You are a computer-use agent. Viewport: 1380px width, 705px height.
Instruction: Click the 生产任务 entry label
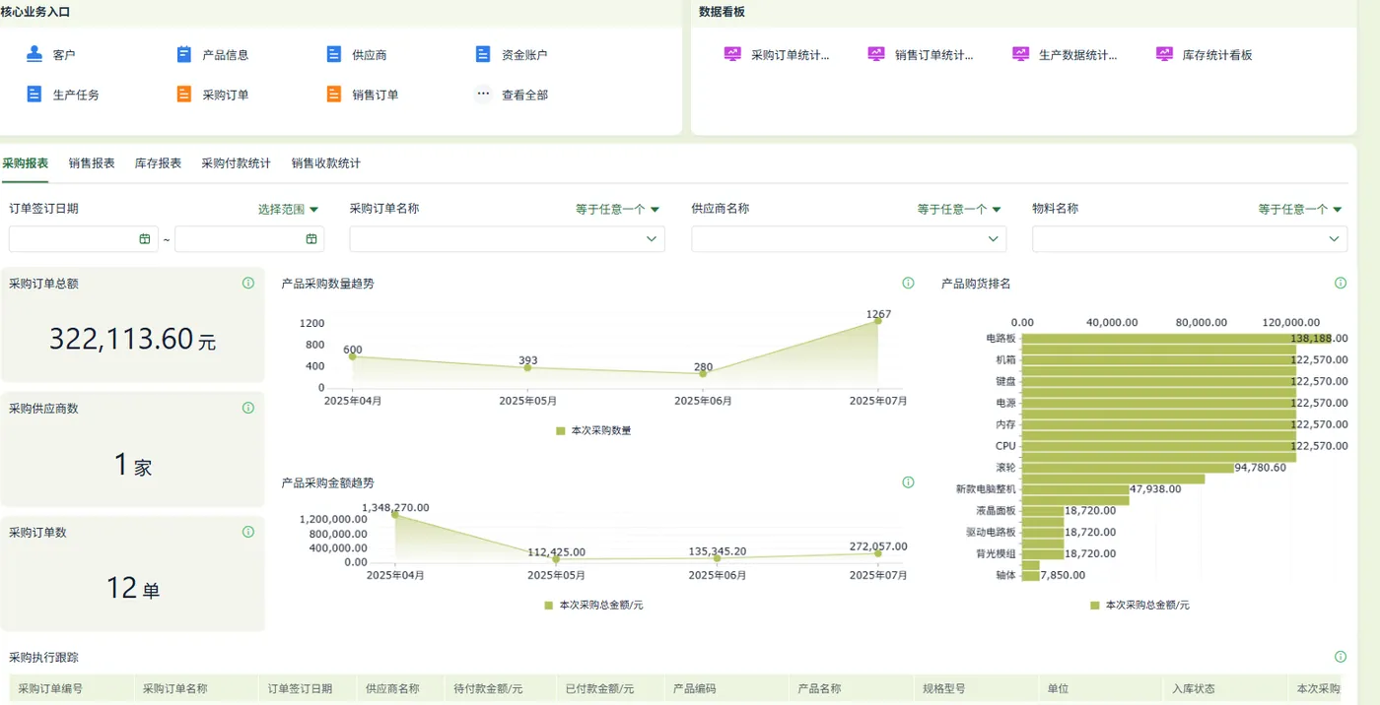(76, 96)
